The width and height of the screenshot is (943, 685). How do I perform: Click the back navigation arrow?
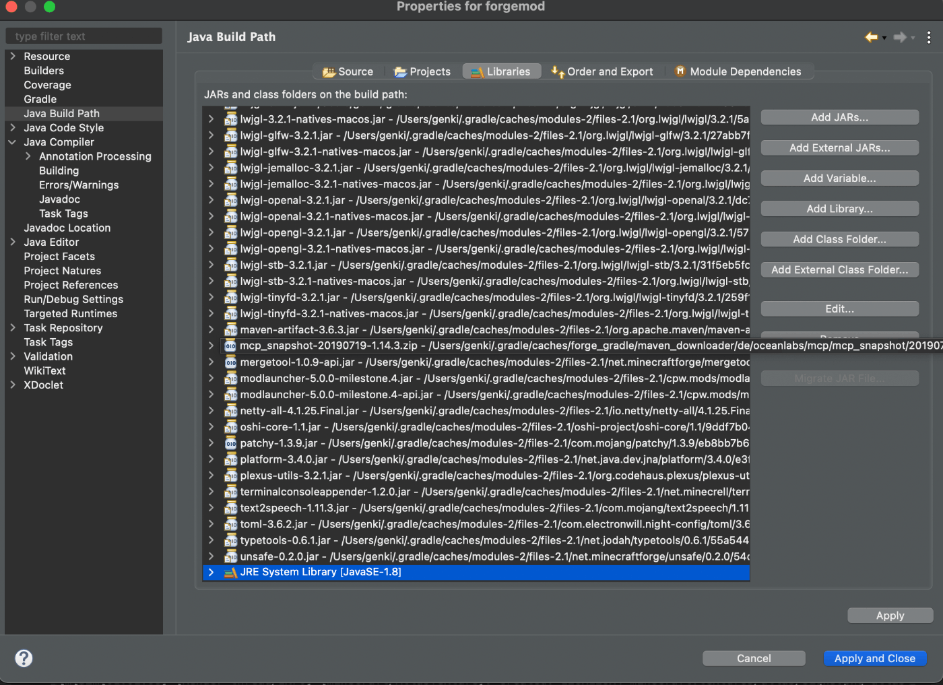(x=871, y=37)
